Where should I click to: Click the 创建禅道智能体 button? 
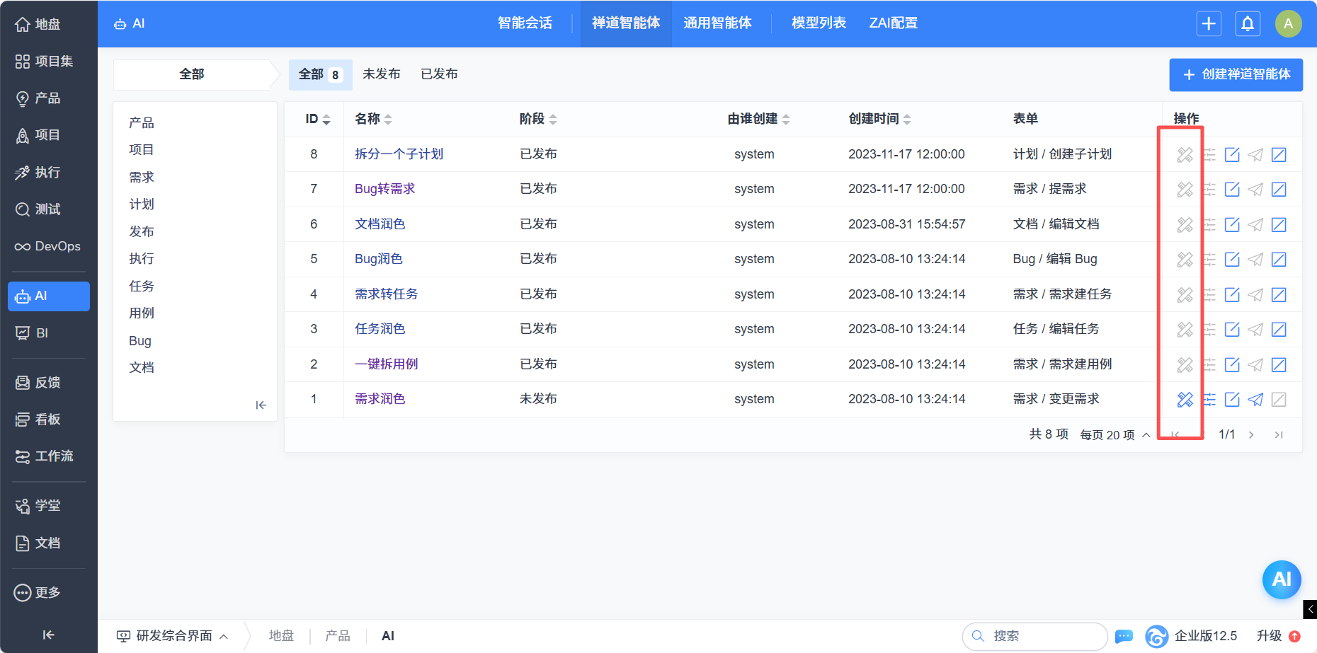pyautogui.click(x=1236, y=74)
